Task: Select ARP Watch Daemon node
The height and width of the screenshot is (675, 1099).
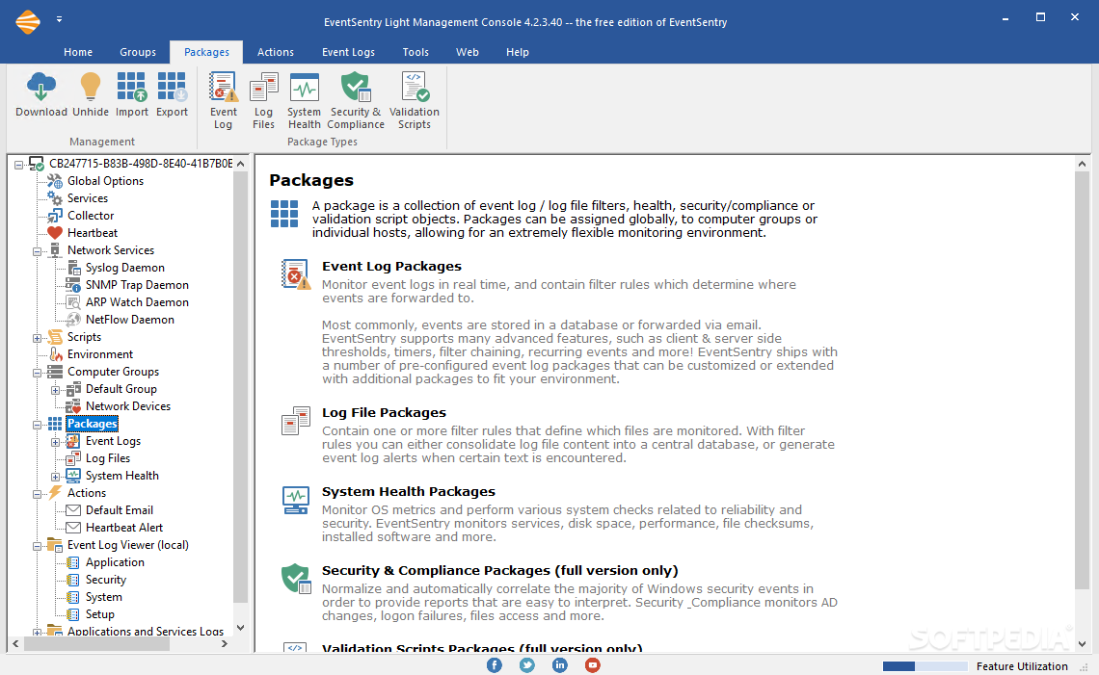Action: (x=137, y=301)
